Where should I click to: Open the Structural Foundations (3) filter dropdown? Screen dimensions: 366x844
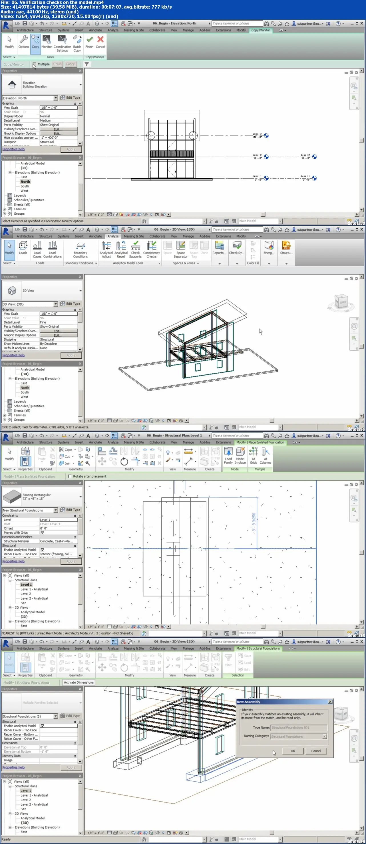(x=56, y=716)
